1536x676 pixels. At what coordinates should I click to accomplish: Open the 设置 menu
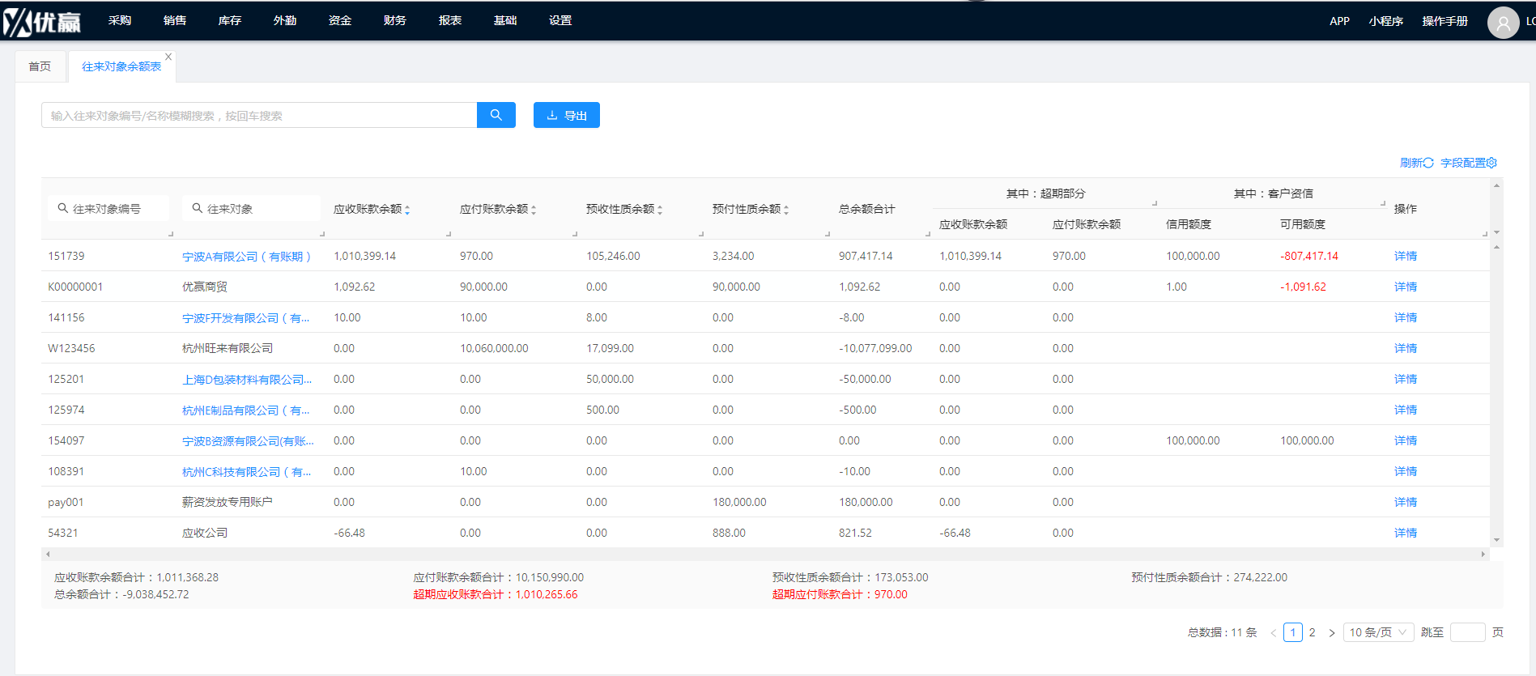click(x=560, y=20)
